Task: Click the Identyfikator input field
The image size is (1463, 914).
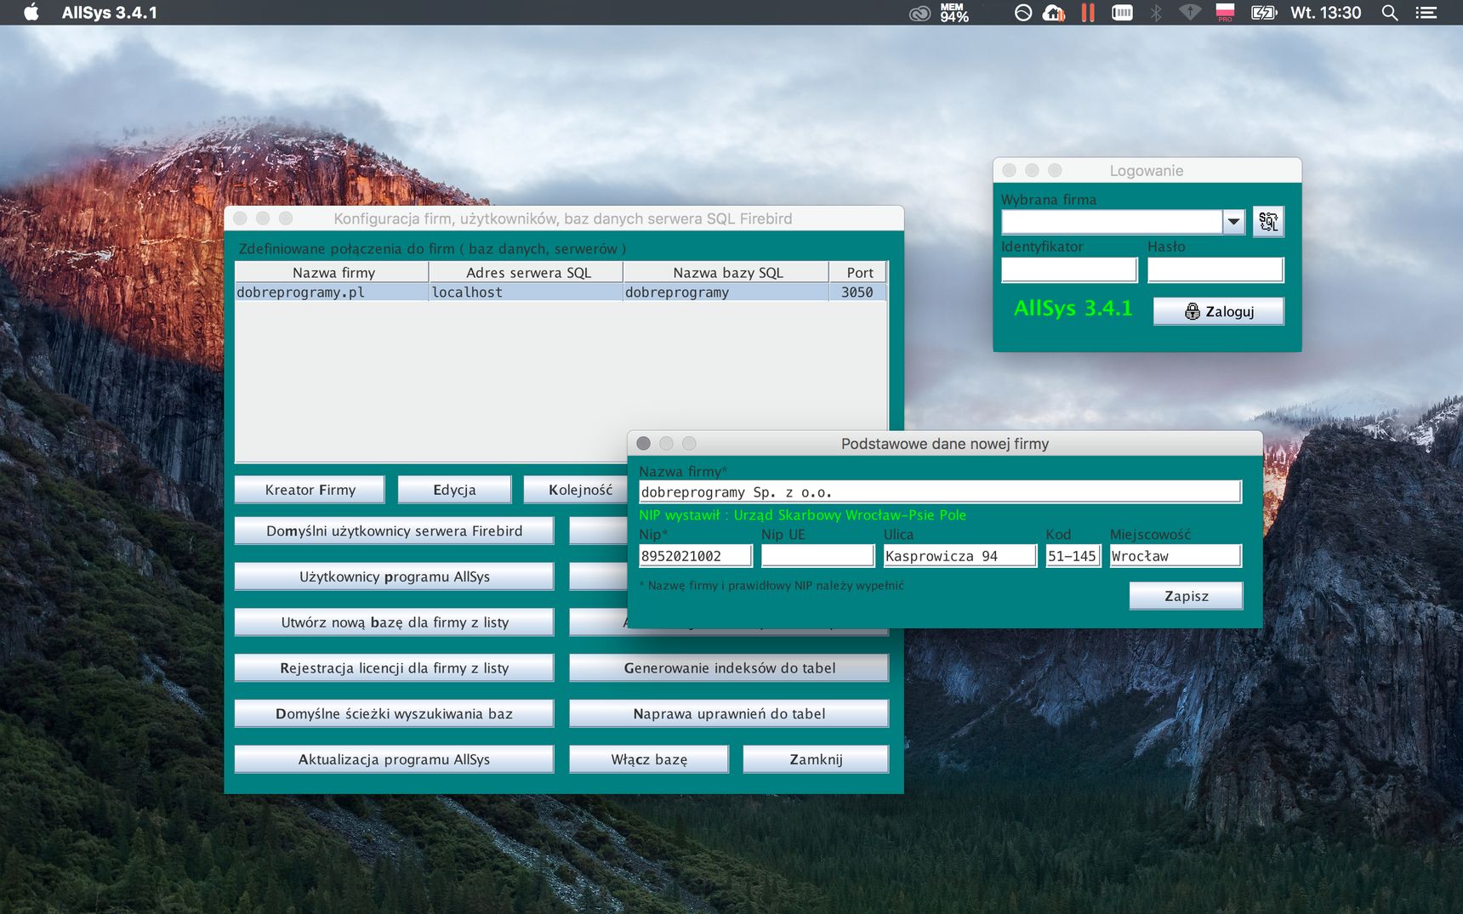Action: click(x=1069, y=270)
